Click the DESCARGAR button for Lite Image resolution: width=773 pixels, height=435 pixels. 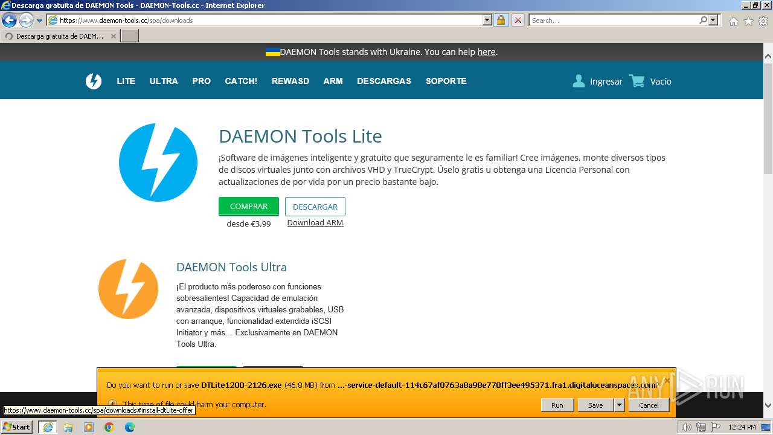pos(315,207)
